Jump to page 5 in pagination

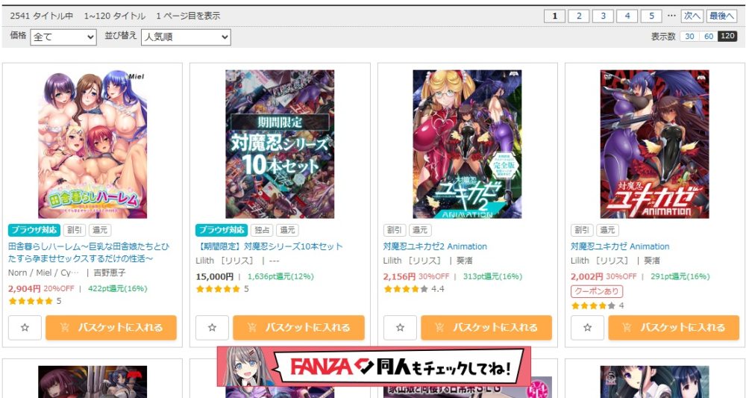651,16
